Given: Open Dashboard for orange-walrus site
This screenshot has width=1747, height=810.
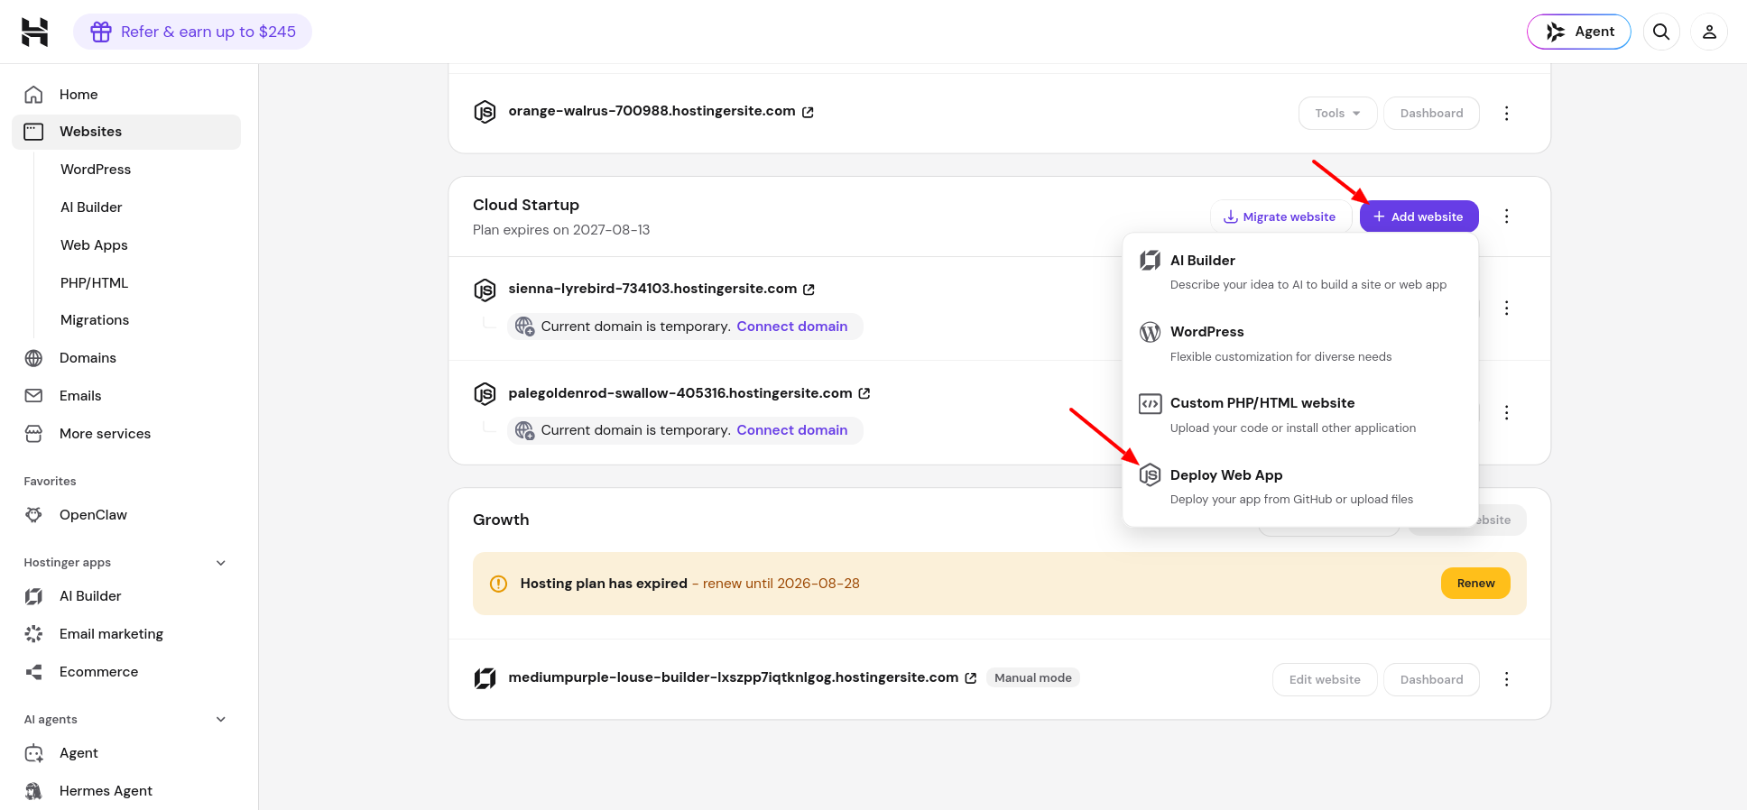Looking at the screenshot, I should tap(1431, 114).
